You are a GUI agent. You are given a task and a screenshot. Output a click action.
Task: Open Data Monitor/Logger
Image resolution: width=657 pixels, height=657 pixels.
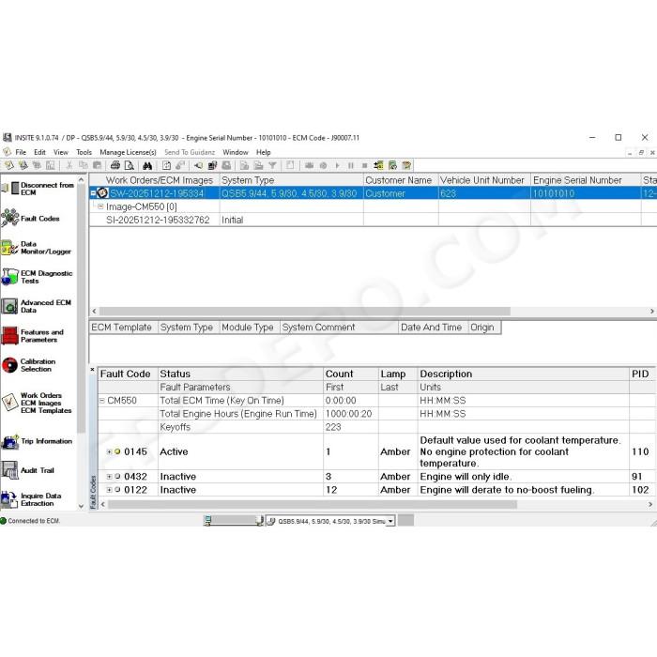click(x=36, y=248)
